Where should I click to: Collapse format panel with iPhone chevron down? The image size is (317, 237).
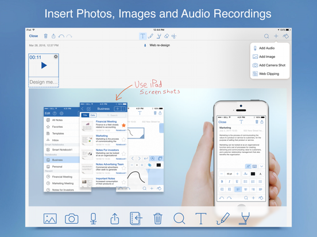coord(261,167)
